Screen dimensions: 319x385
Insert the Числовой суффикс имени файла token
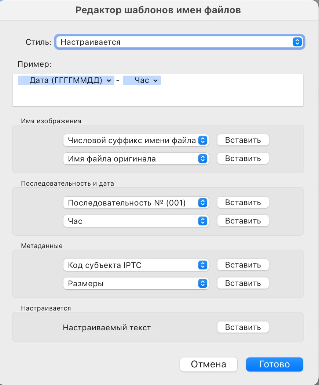[x=243, y=140]
